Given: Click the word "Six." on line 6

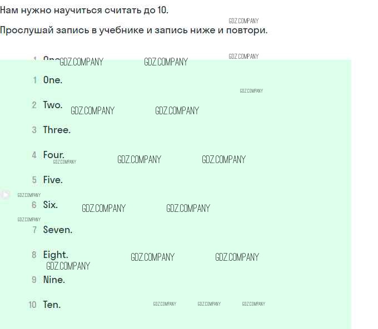Looking at the screenshot, I should click(x=51, y=205).
